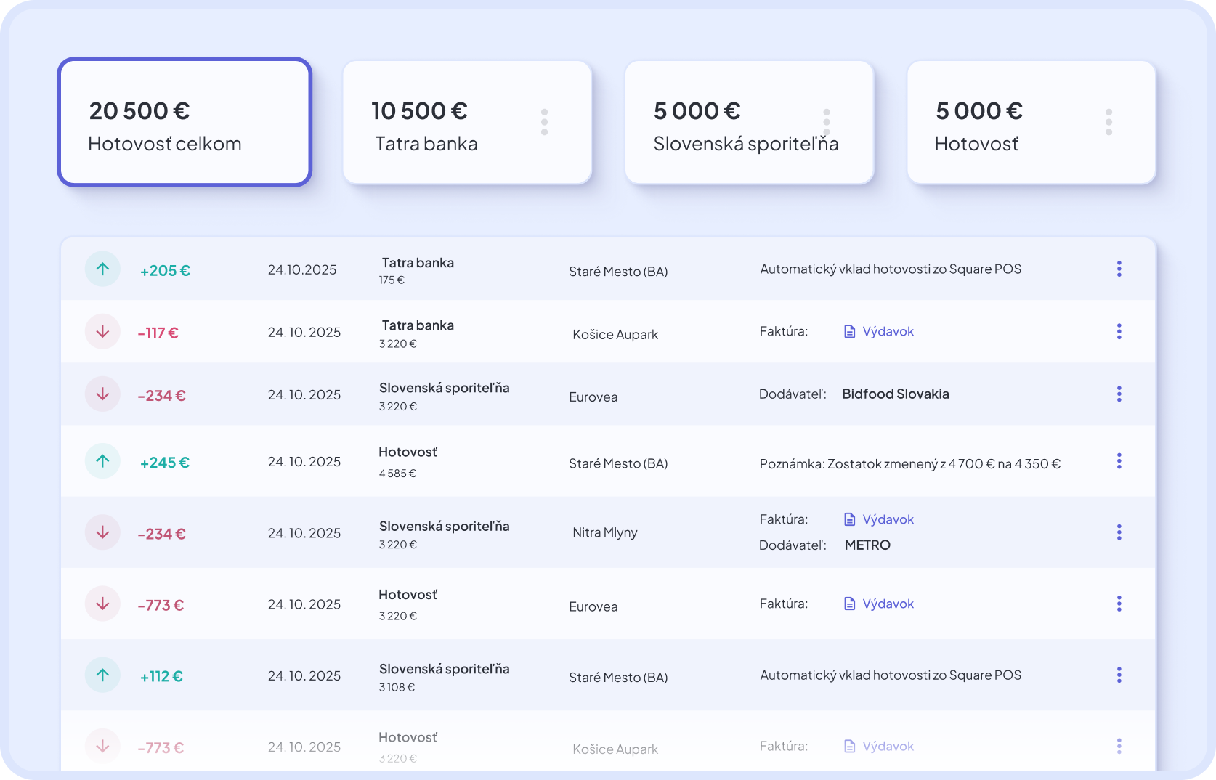Click balance 3 108 € under Slovenská sporiteľňa
Screen dimensions: 1216x780
pos(397,688)
